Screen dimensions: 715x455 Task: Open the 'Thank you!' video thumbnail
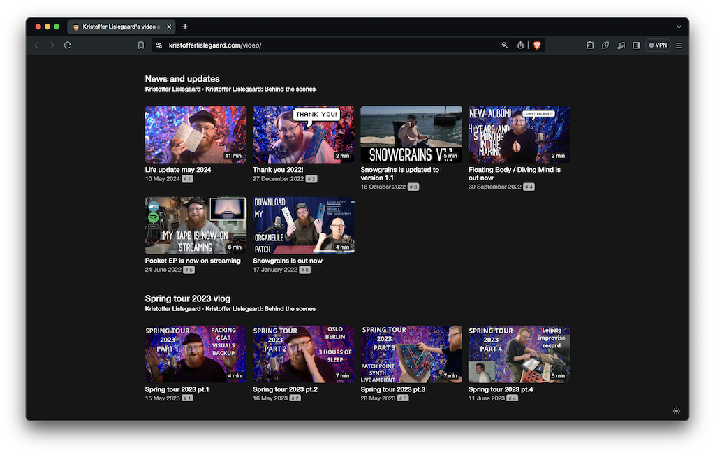click(303, 134)
